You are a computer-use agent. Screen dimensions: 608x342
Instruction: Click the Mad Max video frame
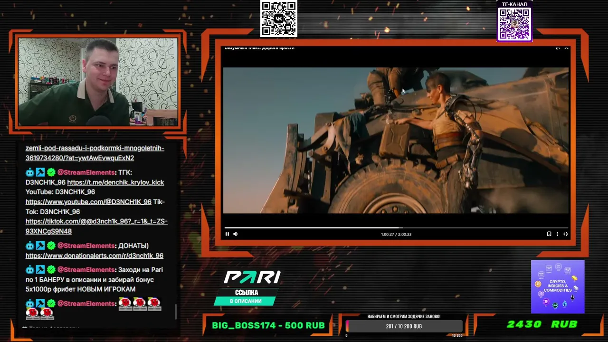(396, 141)
